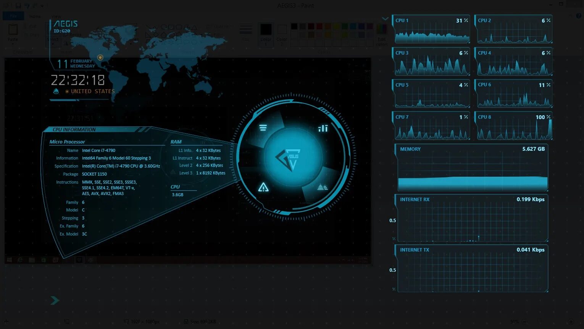Click the weather icon beside United States
The width and height of the screenshot is (584, 329).
coord(56,91)
